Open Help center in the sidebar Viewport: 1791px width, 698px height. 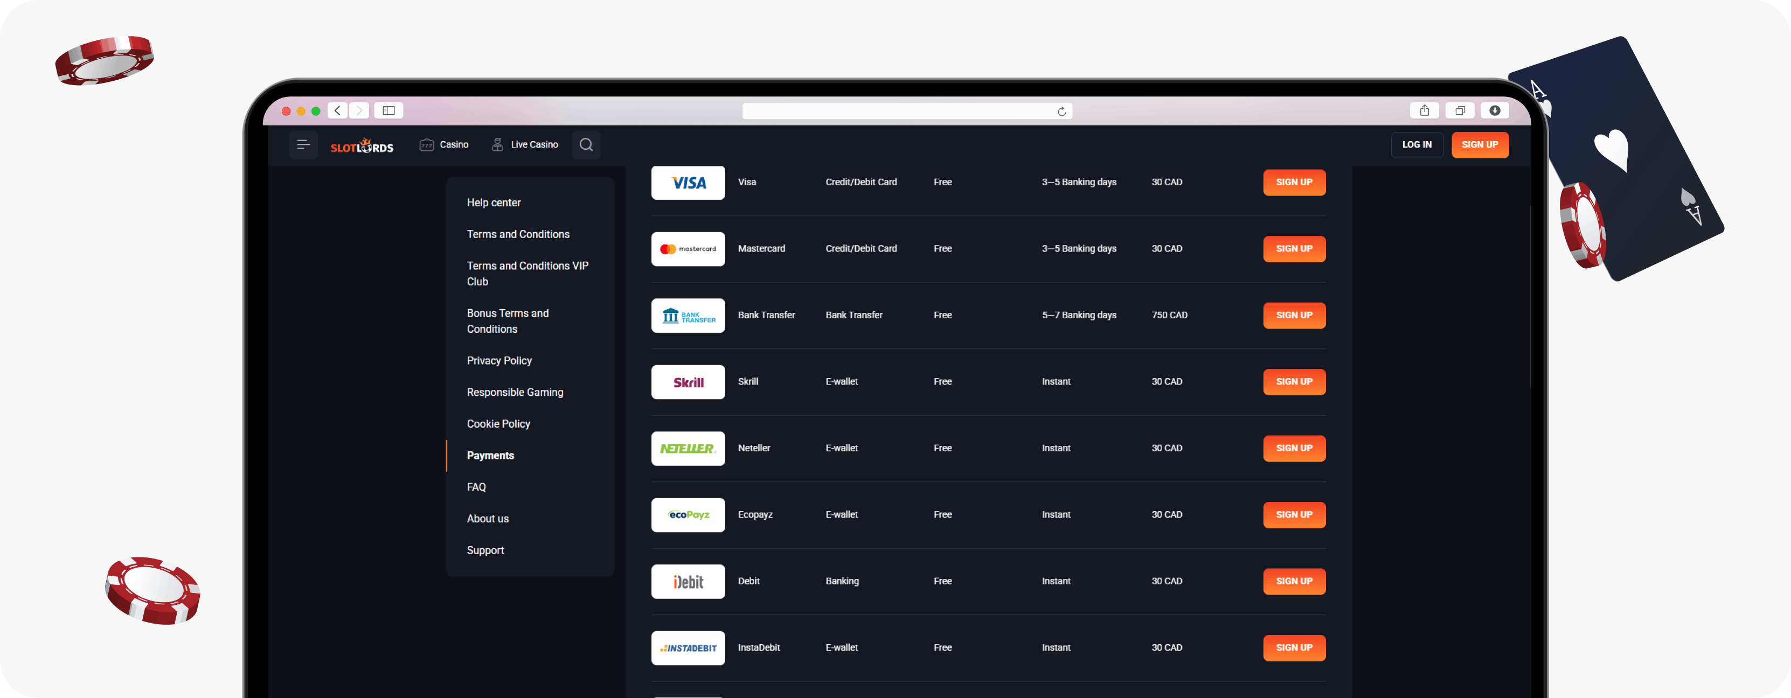click(494, 203)
